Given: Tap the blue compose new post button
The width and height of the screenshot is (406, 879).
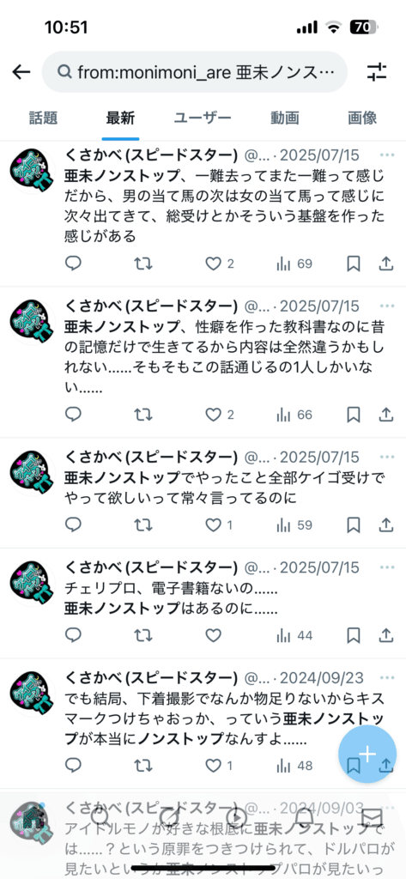Looking at the screenshot, I should click(x=367, y=754).
